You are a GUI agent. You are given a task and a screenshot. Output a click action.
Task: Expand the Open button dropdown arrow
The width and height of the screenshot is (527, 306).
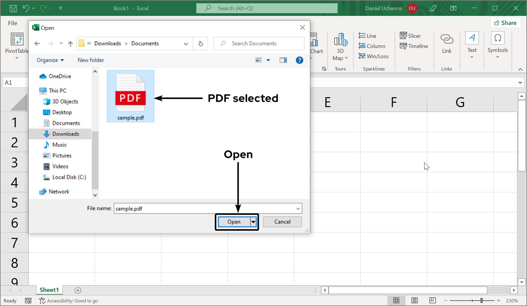(253, 222)
